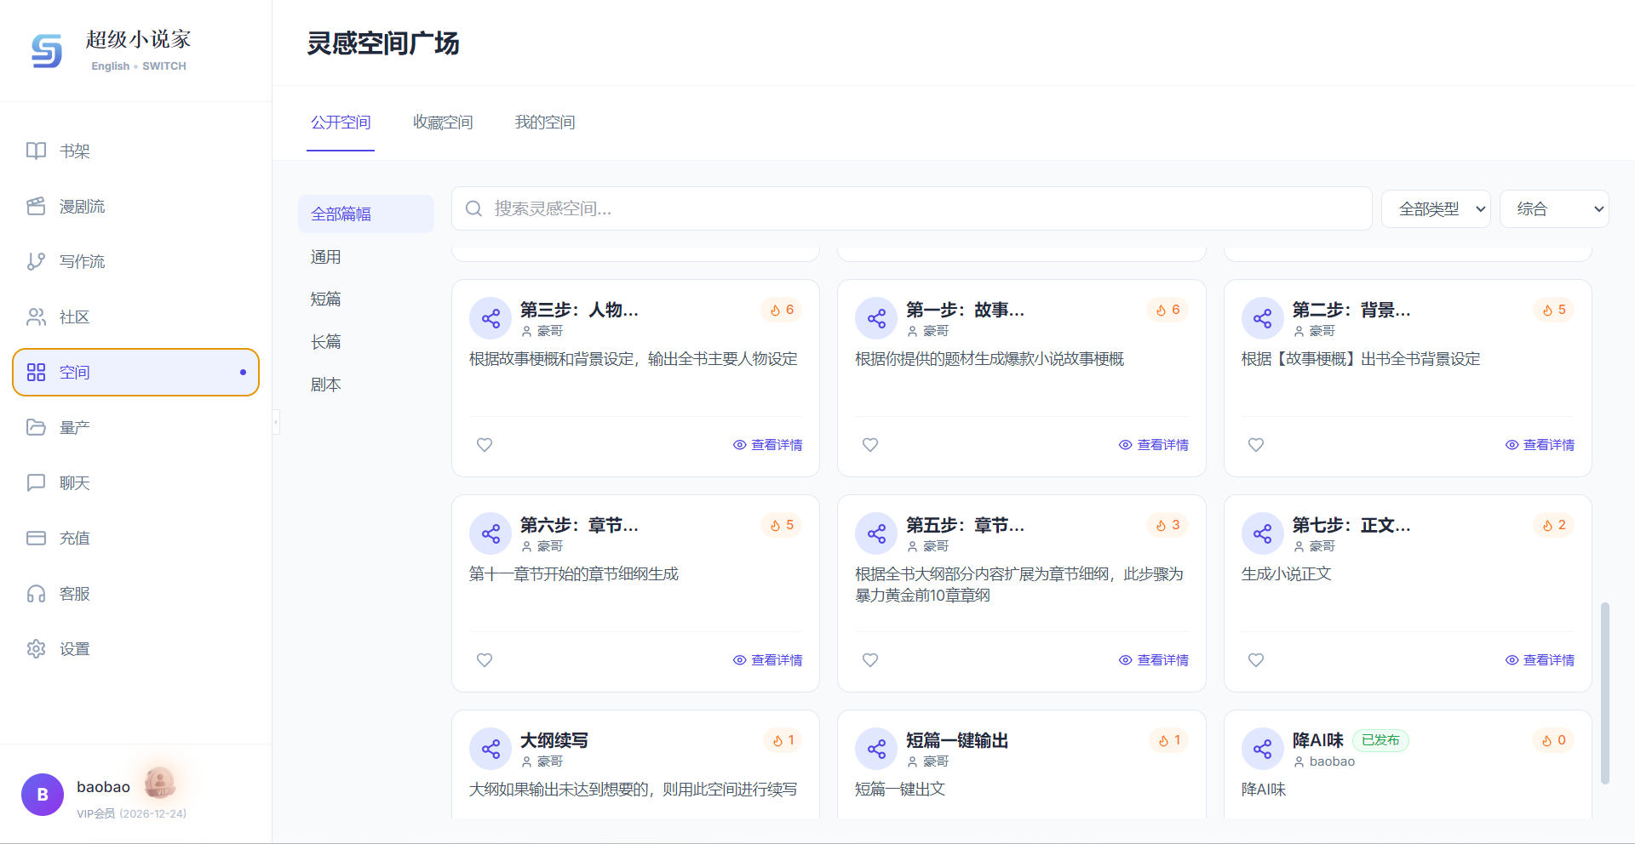Select the 长篇 length filter

coord(326,341)
